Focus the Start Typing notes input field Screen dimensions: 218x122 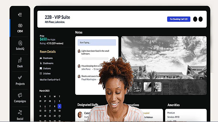click(x=97, y=43)
